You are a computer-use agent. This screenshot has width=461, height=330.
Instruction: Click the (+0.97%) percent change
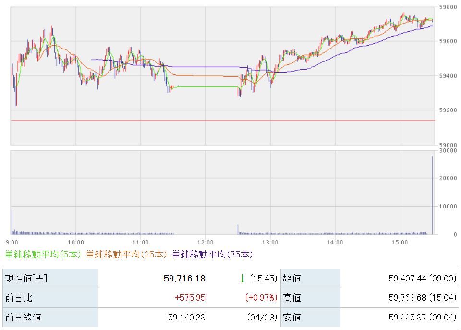261,298
